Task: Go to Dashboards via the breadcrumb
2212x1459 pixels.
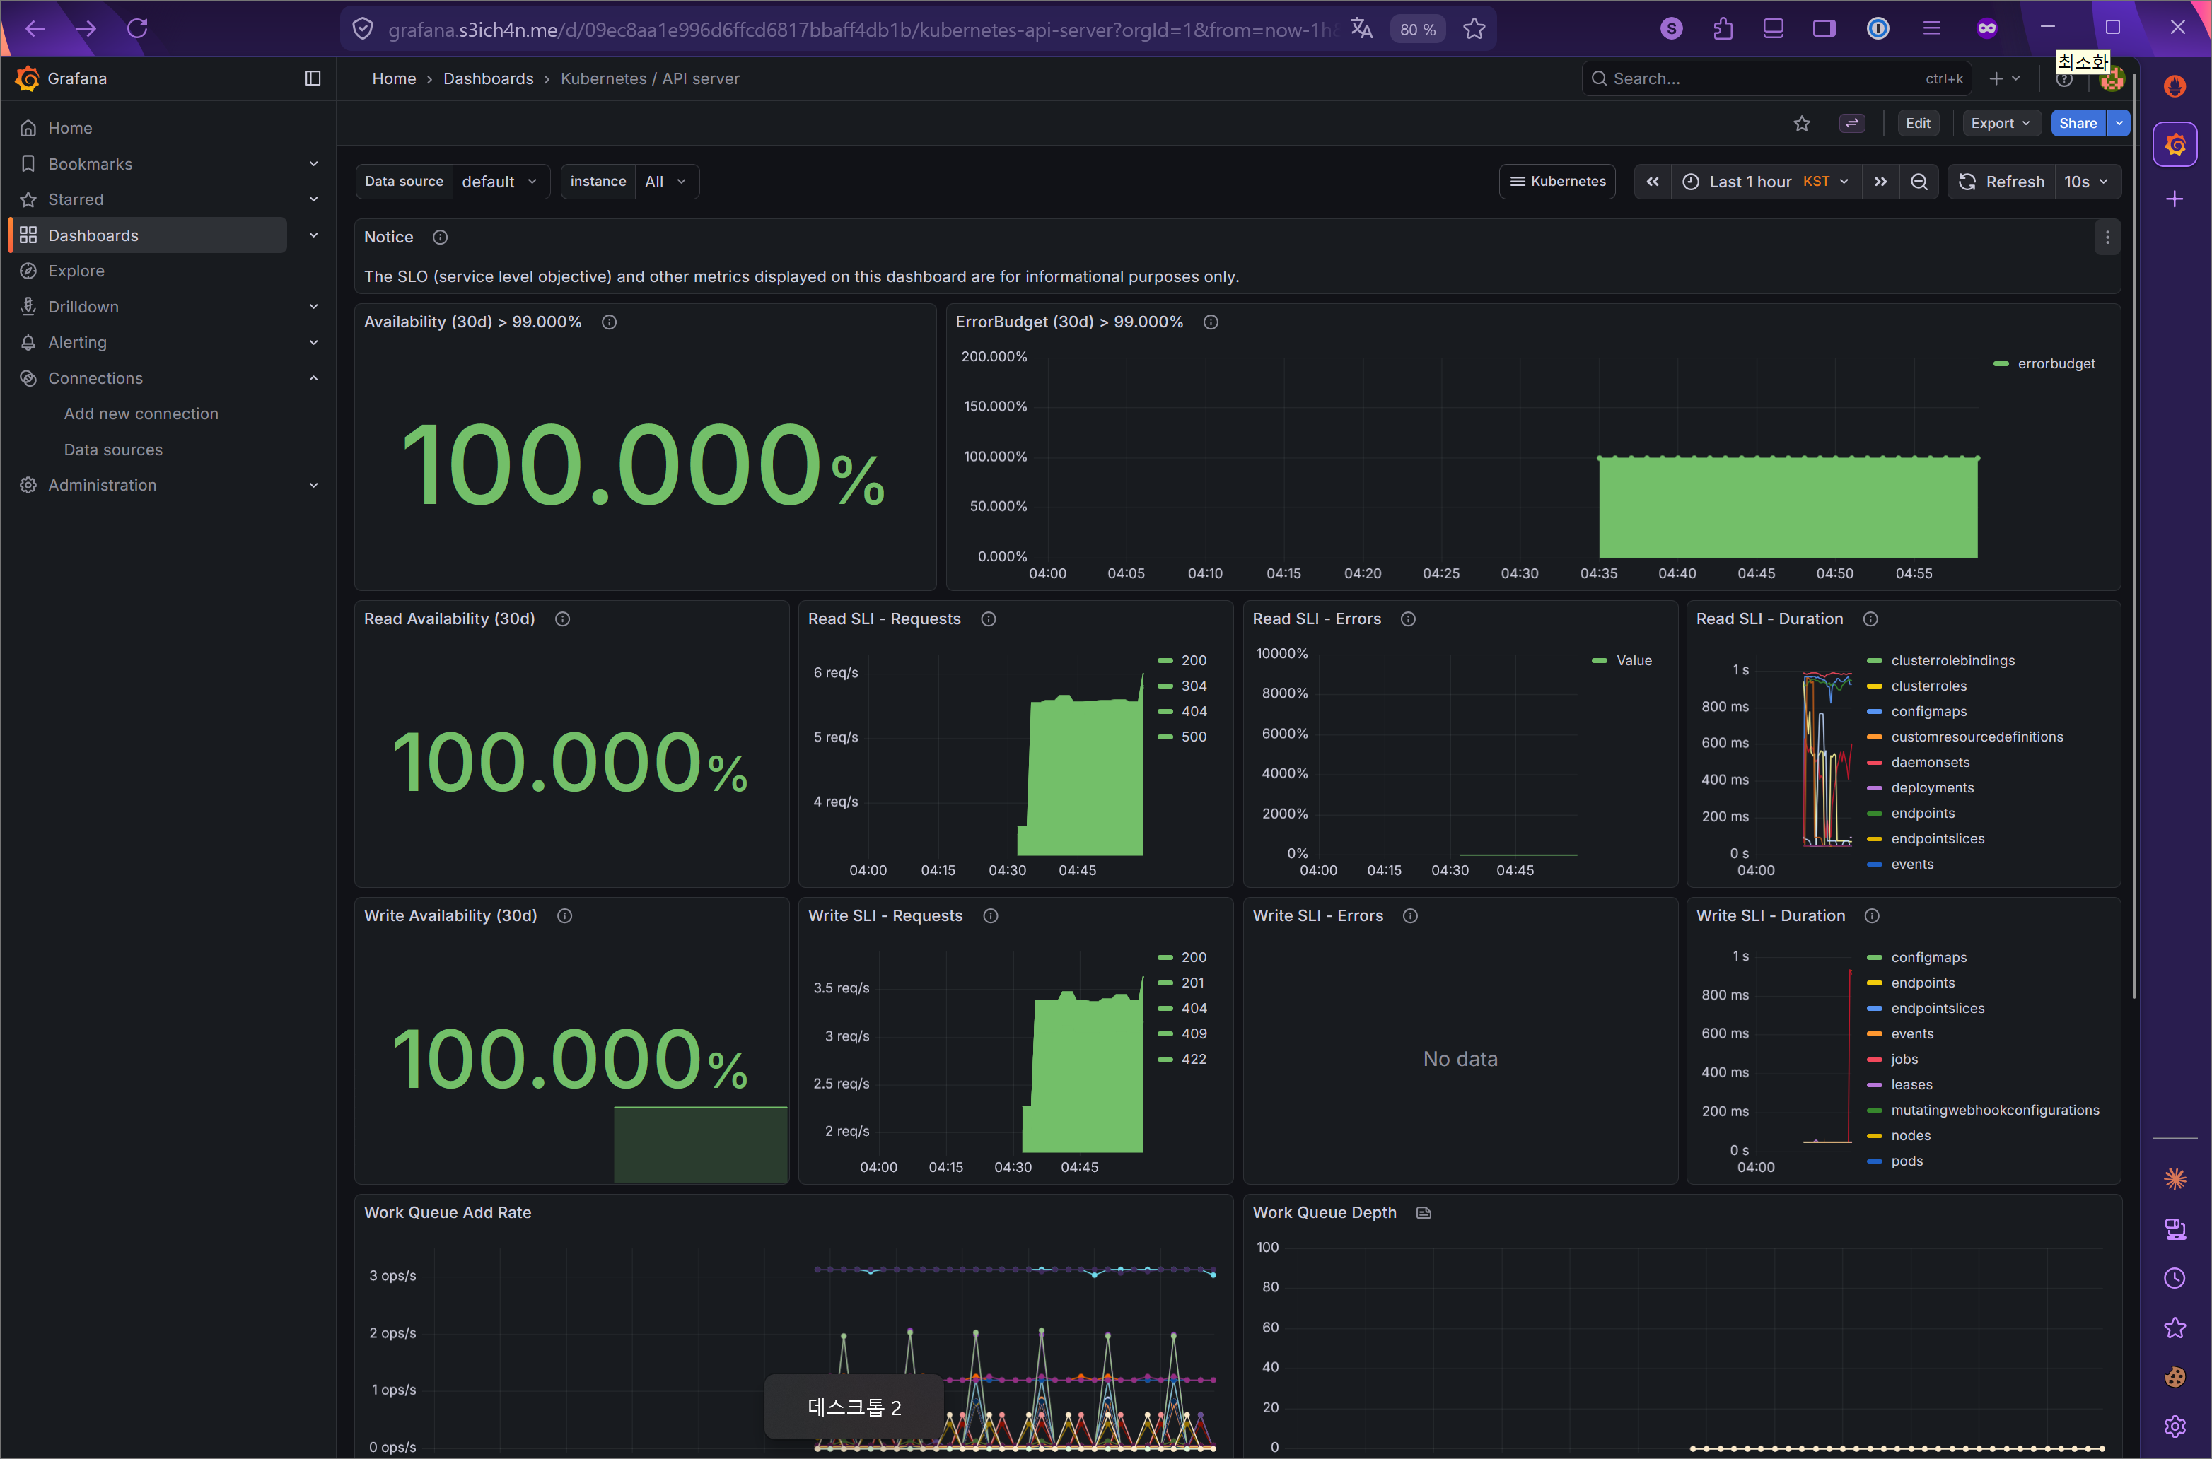Action: (489, 78)
